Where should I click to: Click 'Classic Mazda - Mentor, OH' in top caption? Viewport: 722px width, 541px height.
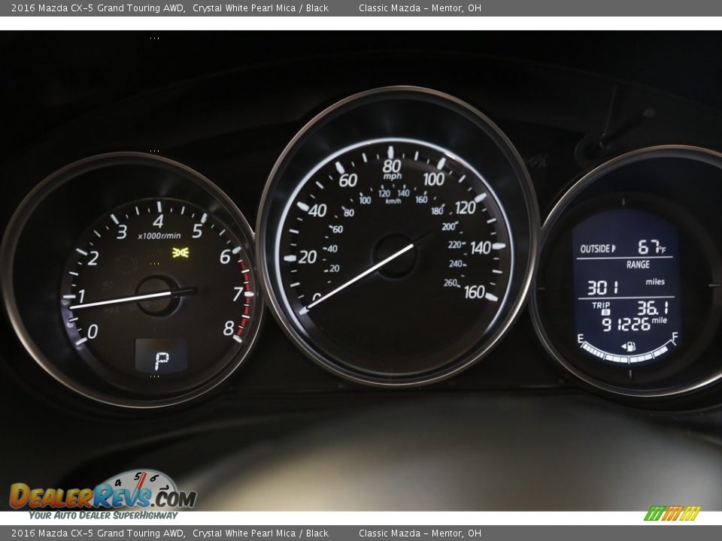(x=420, y=8)
